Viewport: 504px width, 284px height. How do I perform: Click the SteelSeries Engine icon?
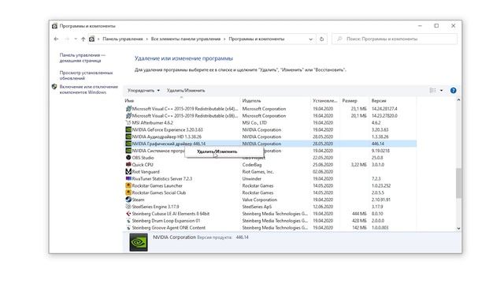(128, 207)
